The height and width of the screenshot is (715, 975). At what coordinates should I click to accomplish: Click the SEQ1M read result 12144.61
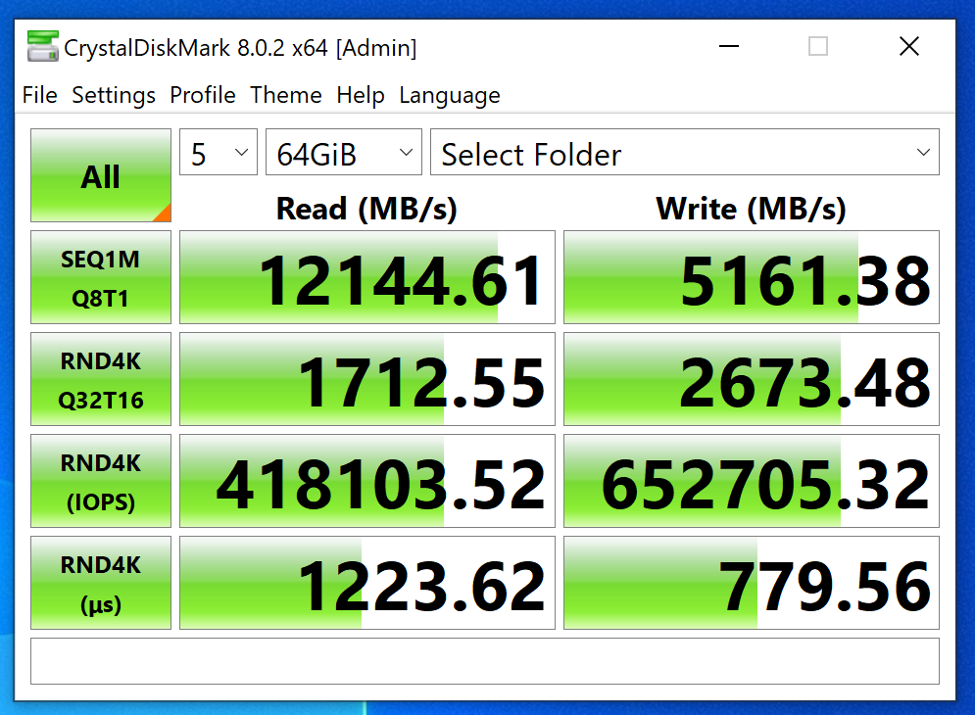[x=367, y=277]
